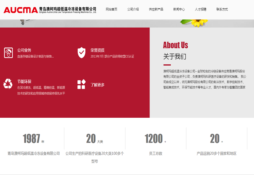Viewport: 254px width, 175px height.
Task: Open the 联系方式 menu item
Action: point(222,10)
